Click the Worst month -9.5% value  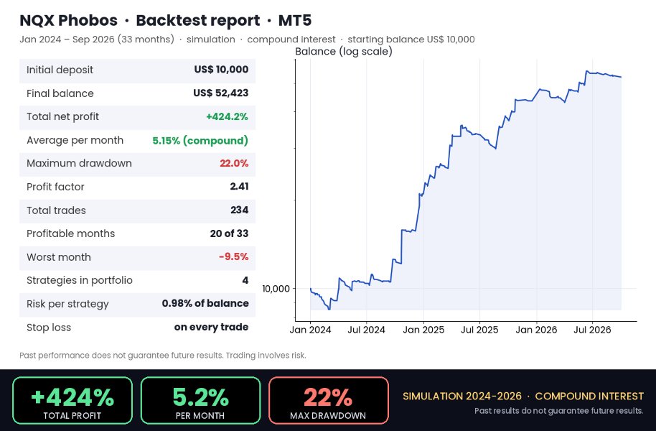pos(233,256)
